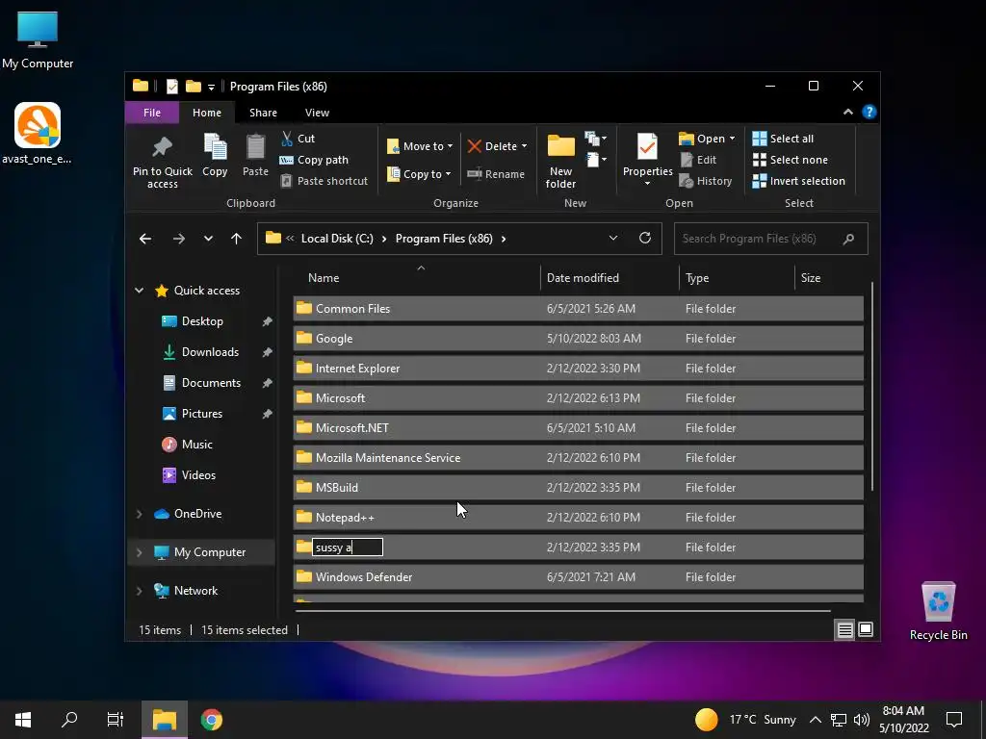Click Select all in the ribbon
Screen dimensions: 986x739
(x=783, y=139)
